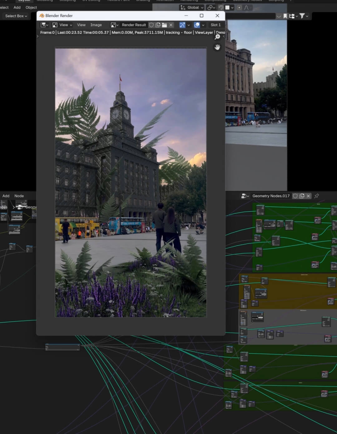This screenshot has width=337, height=434.
Task: Click the Render Result image name field
Action: 134,25
